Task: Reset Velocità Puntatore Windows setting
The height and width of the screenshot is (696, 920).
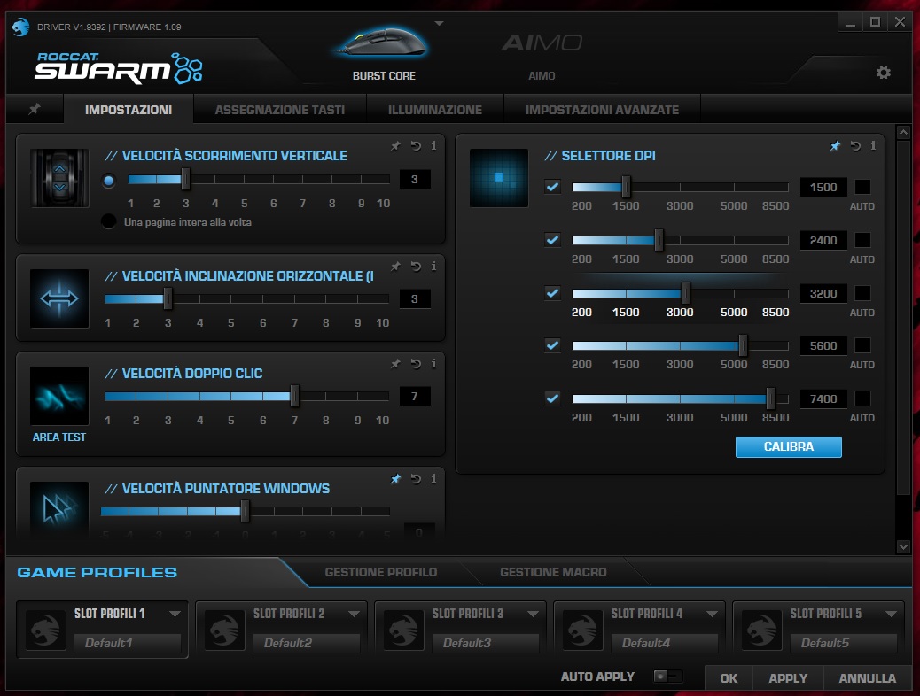Action: tap(416, 478)
